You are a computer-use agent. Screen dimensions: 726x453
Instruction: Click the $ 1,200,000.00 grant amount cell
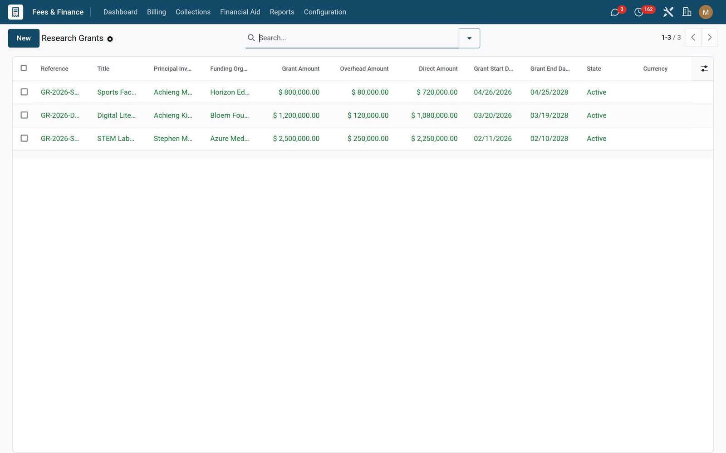point(296,116)
